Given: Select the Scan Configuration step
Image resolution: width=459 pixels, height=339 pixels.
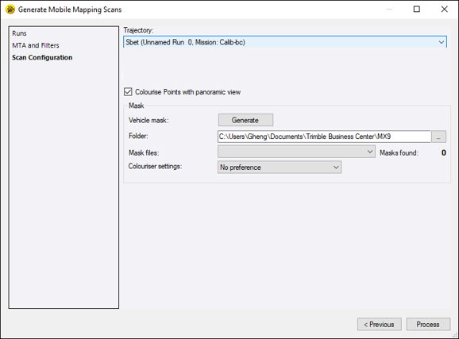Looking at the screenshot, I should click(x=42, y=57).
